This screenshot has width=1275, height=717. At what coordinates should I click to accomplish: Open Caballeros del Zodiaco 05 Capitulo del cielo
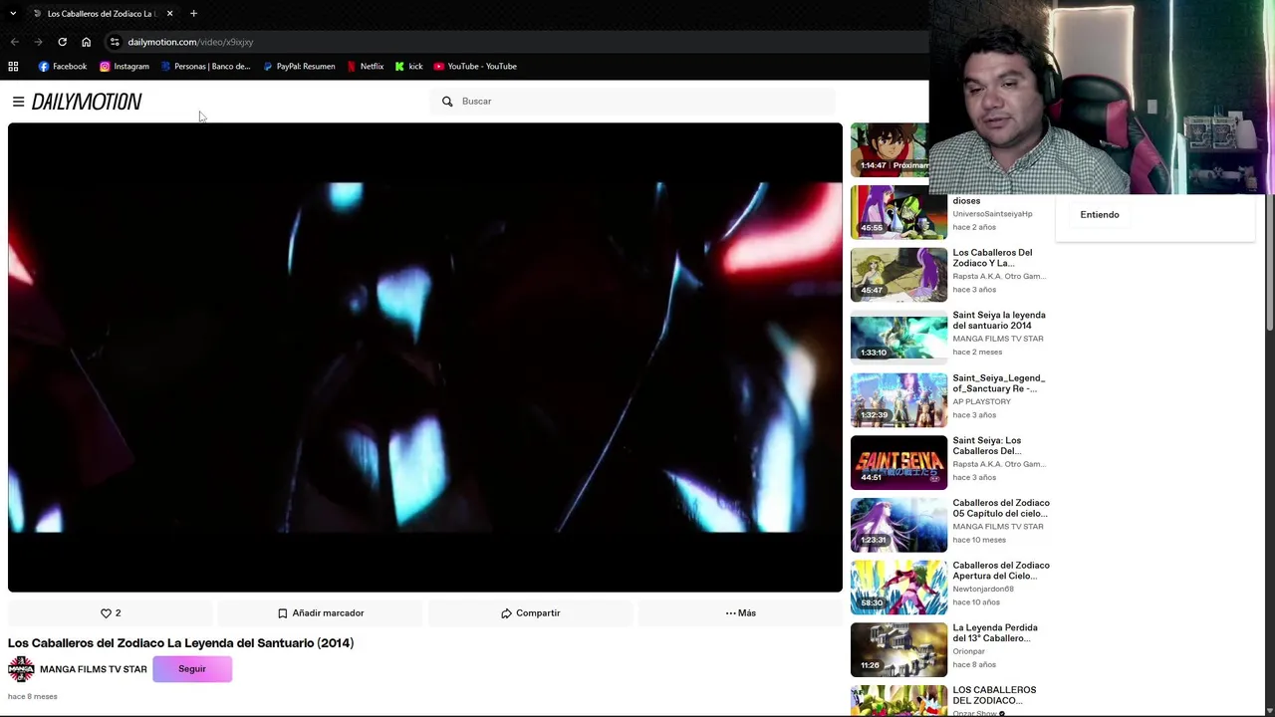coord(1001,508)
